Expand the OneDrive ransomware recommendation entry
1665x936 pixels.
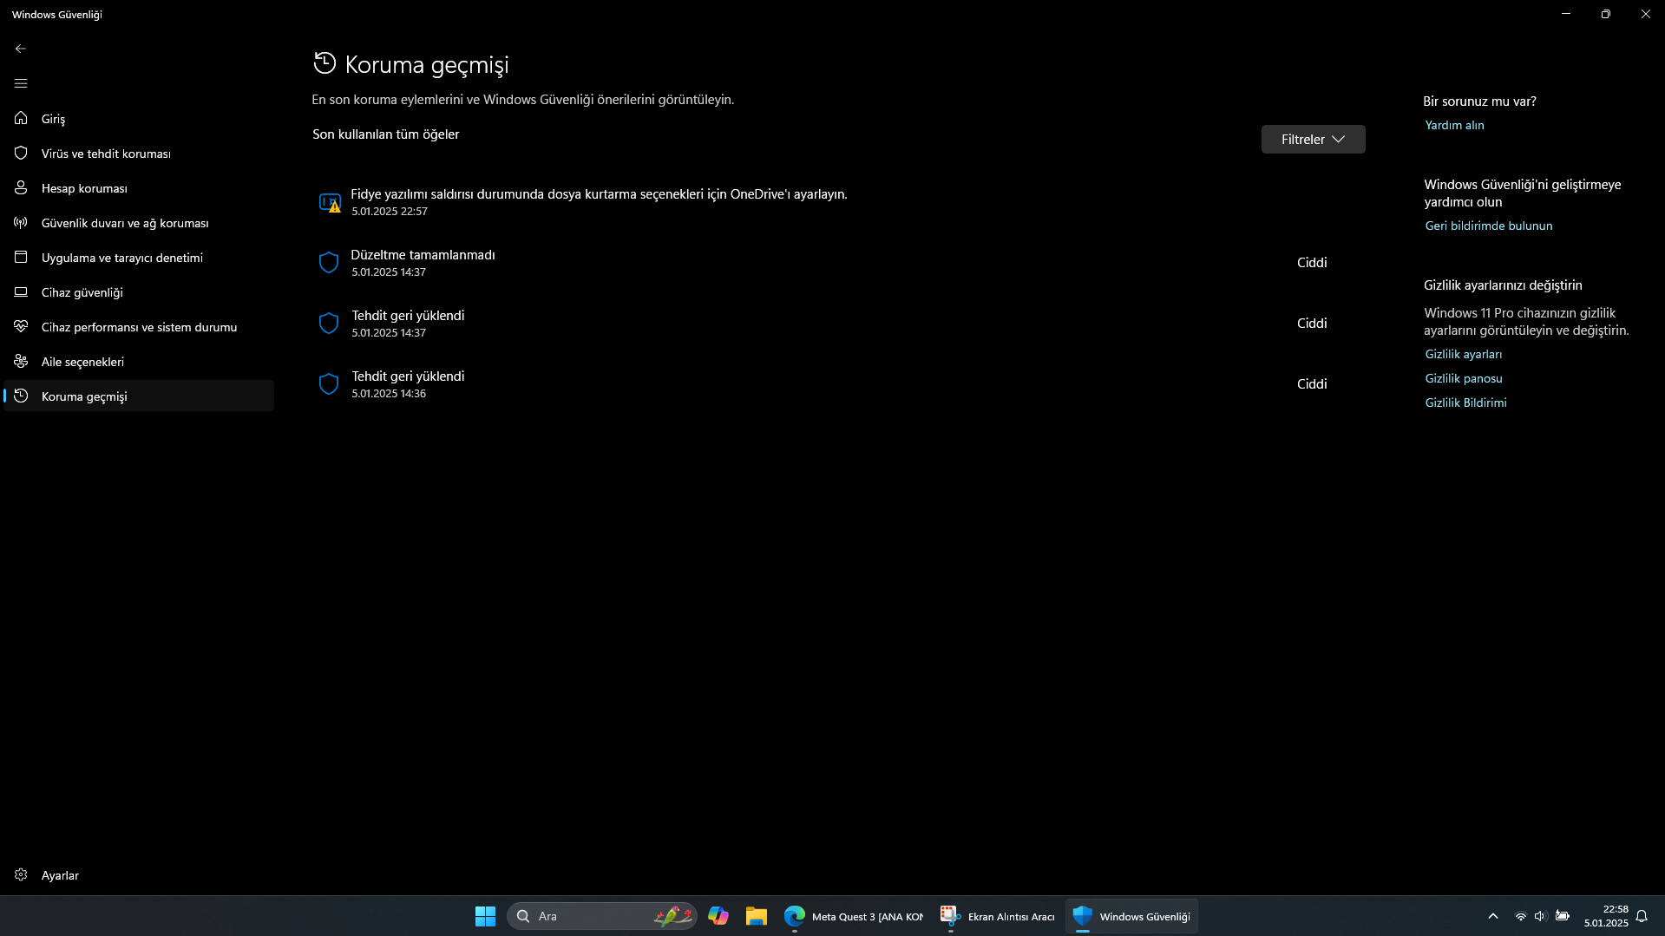(x=599, y=202)
